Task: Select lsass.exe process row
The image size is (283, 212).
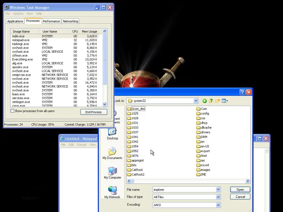Action: click(x=55, y=94)
